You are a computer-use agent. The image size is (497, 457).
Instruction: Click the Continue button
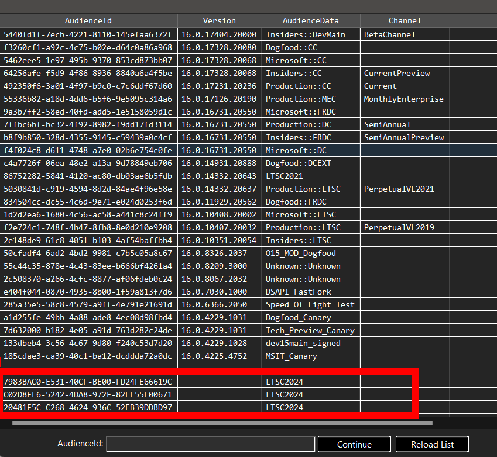coord(354,444)
